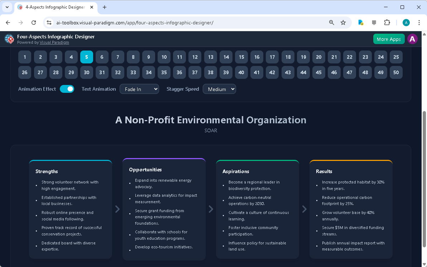Disable the Animation Effect toggle
Image resolution: width=427 pixels, height=267 pixels.
(67, 89)
